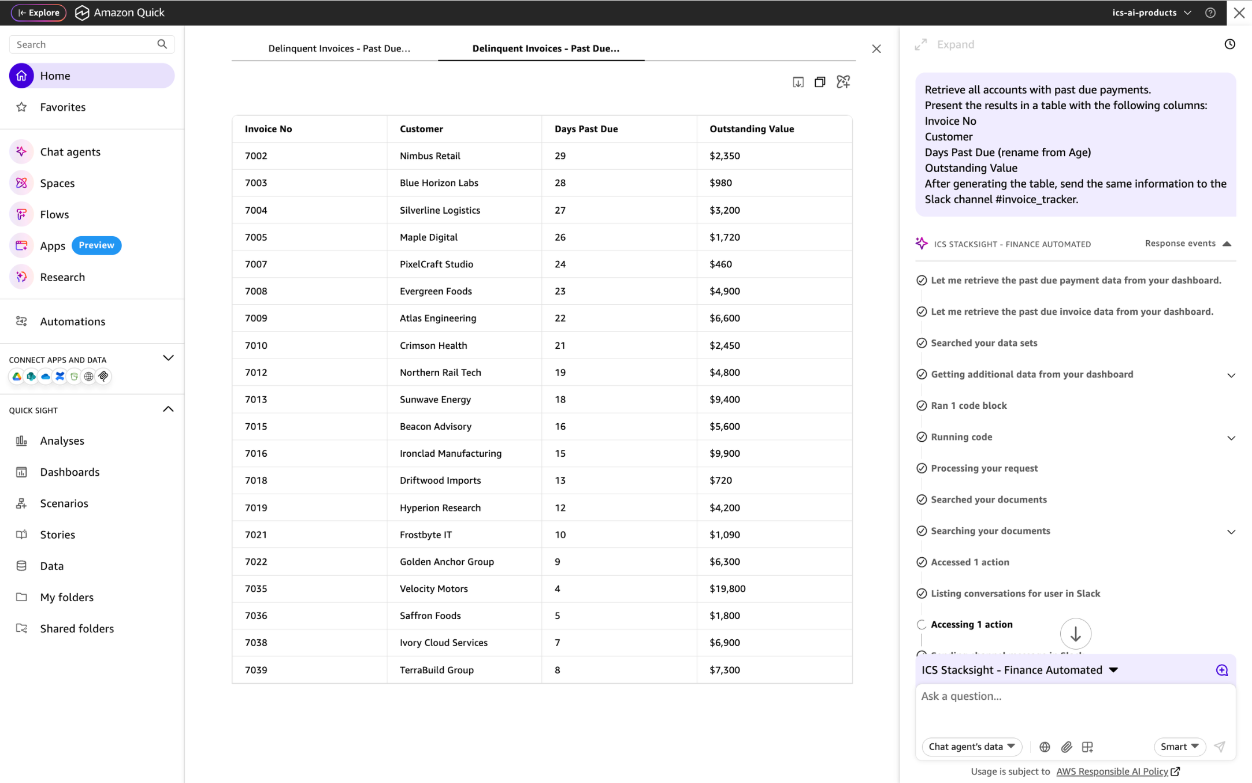Image resolution: width=1252 pixels, height=783 pixels.
Task: Click the sparkle explore icon above table
Action: click(843, 82)
